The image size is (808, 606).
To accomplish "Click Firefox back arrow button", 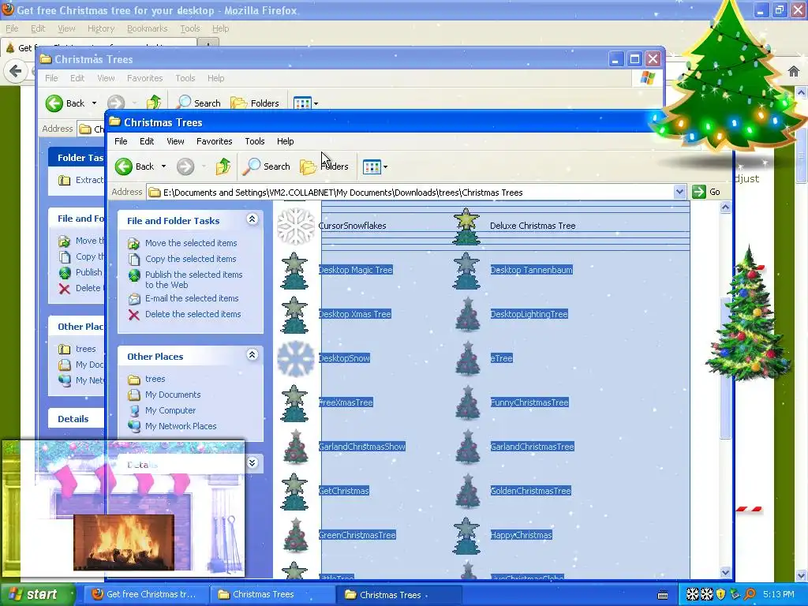I will click(x=16, y=70).
